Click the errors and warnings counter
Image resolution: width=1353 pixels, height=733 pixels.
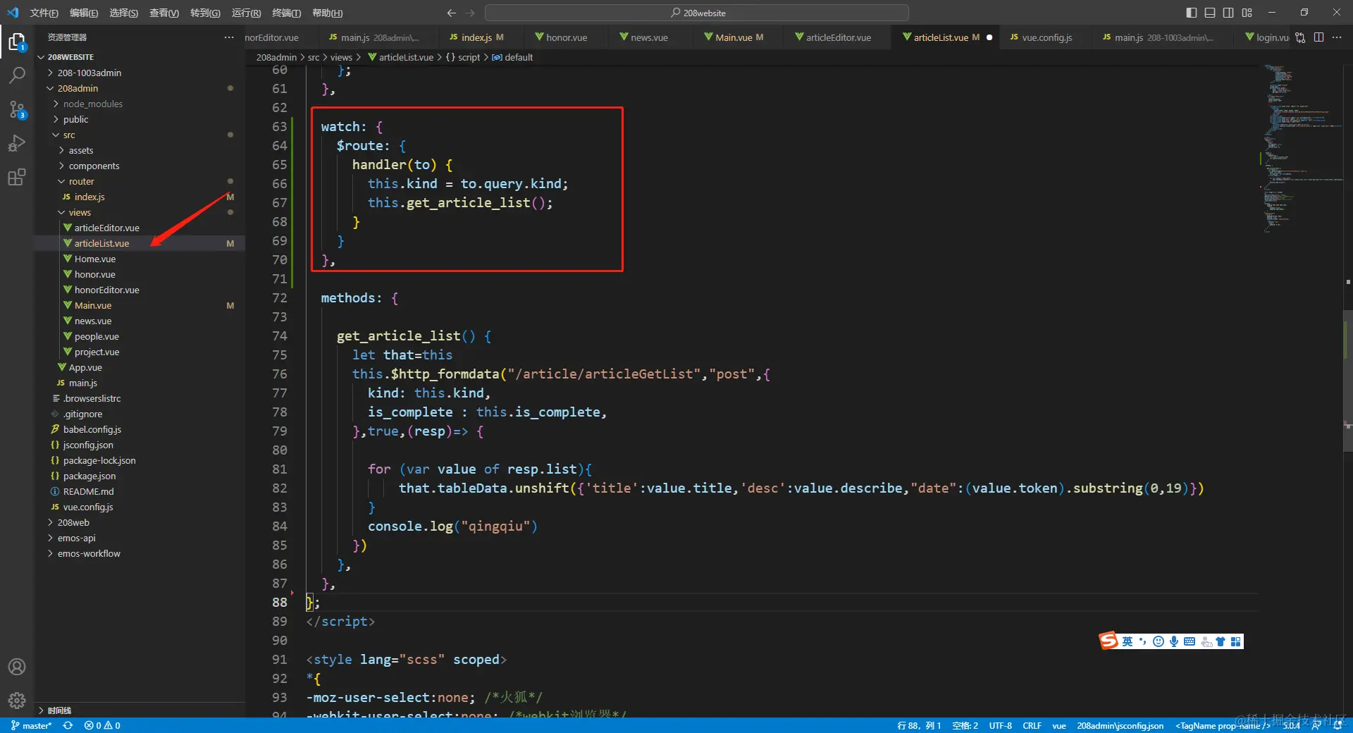[102, 725]
